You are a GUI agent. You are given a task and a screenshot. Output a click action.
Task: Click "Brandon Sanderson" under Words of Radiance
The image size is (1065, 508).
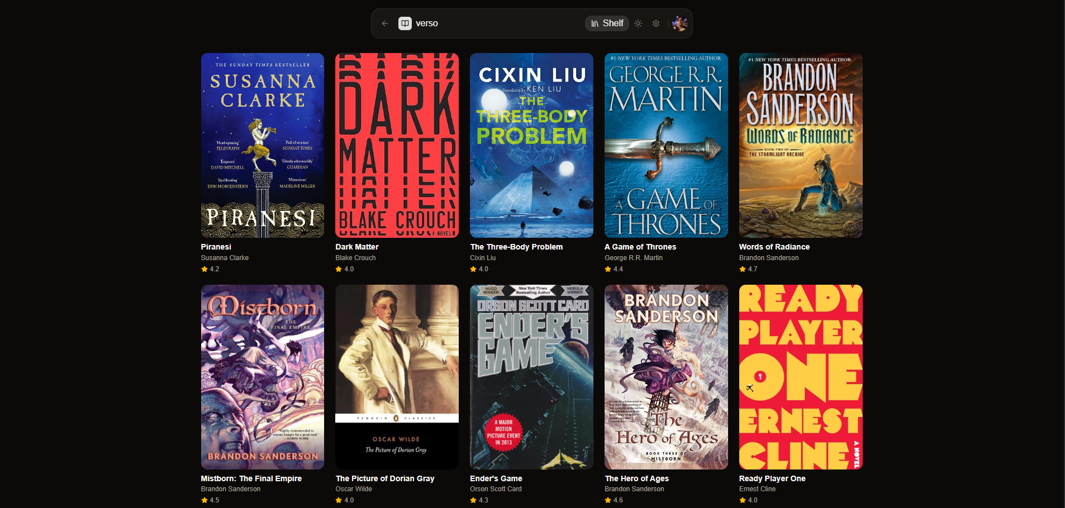(x=769, y=258)
